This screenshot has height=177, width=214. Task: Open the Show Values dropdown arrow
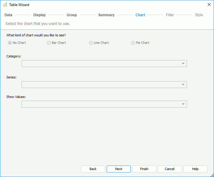click(x=183, y=104)
